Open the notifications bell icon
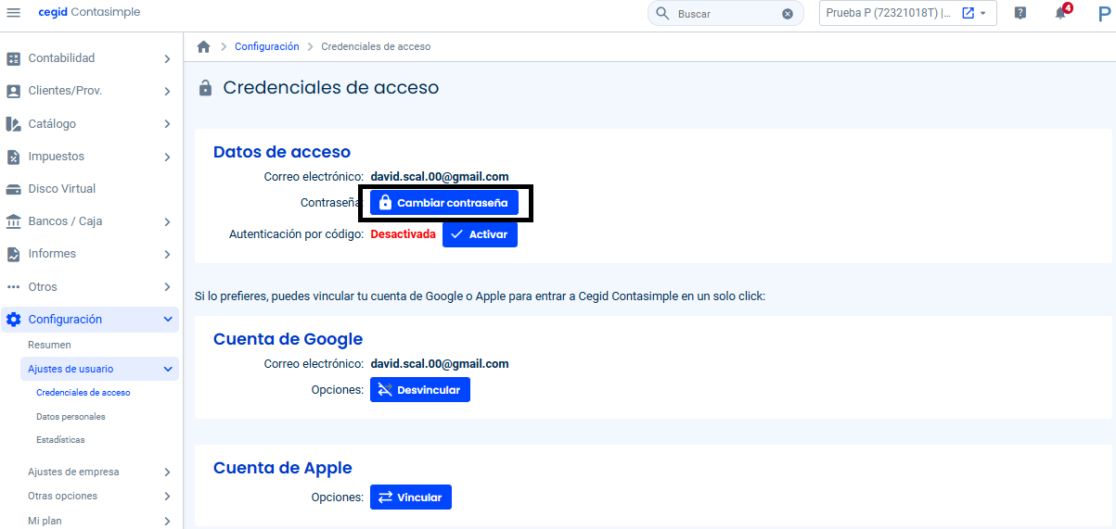This screenshot has width=1116, height=529. pos(1060,14)
